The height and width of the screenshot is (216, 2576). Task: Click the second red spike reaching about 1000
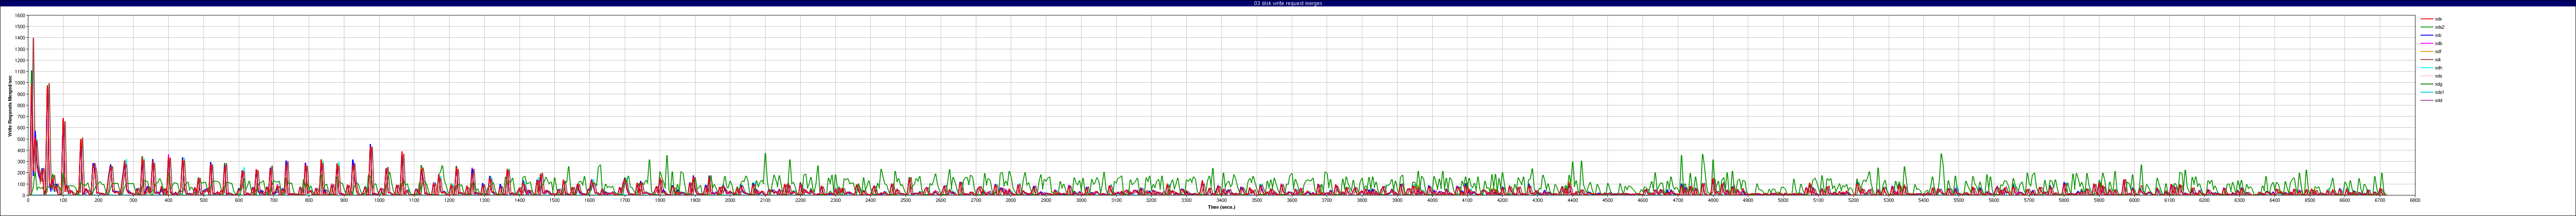click(x=48, y=85)
